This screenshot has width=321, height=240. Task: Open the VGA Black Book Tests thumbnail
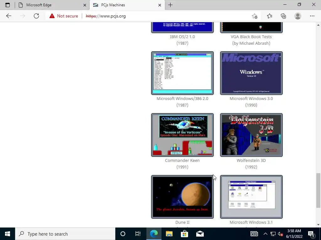(x=251, y=27)
